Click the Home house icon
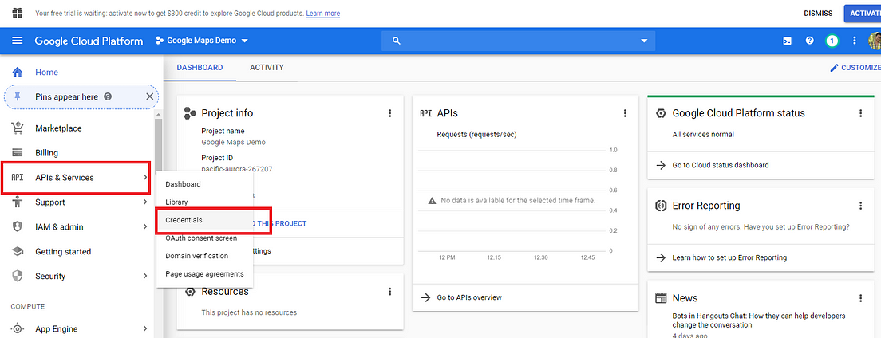 pyautogui.click(x=18, y=72)
